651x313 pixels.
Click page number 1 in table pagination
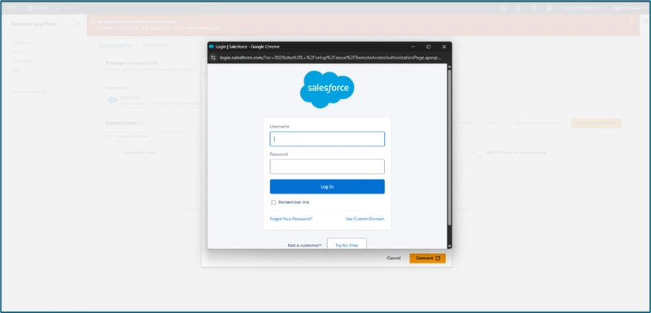[609, 137]
